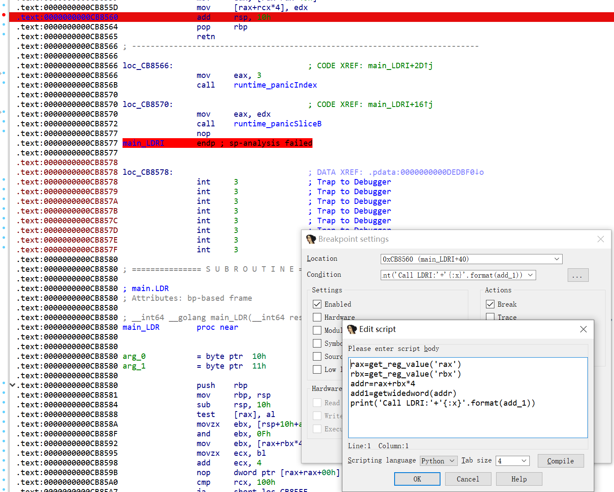This screenshot has width=614, height=492.
Task: Click the Breakpoint settings title bar icon
Action: 311,239
